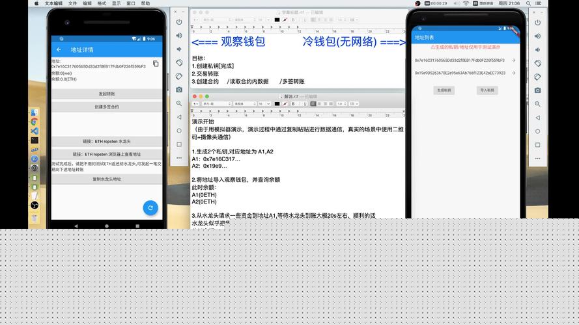
Task: Tap the back arrow in 地址详情 header
Action: coord(59,49)
